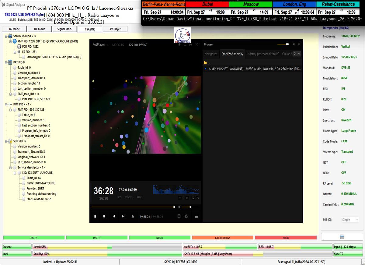Set A-B repeat point A
The height and width of the screenshot is (265, 365).
(179, 198)
